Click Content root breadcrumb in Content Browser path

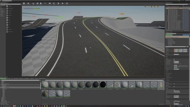[x=17, y=78]
